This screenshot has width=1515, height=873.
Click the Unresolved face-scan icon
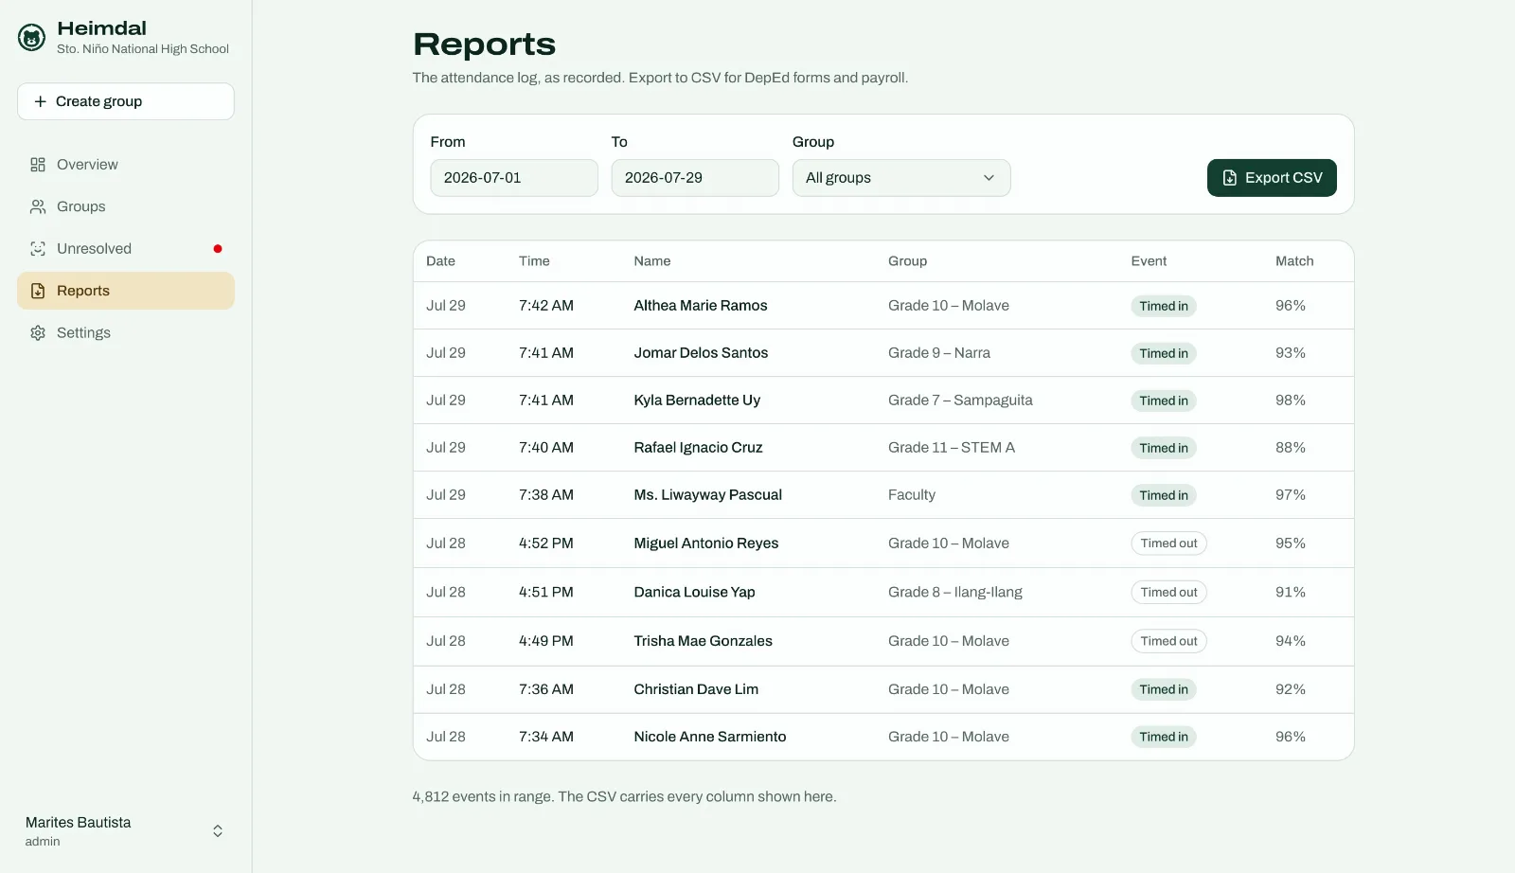(x=38, y=249)
